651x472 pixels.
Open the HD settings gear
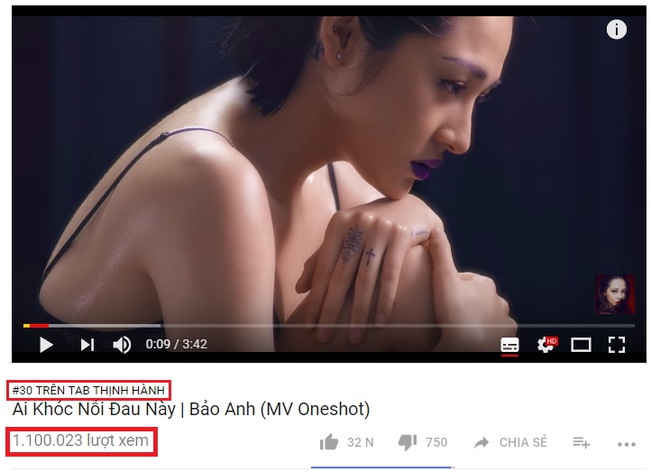[x=546, y=345]
